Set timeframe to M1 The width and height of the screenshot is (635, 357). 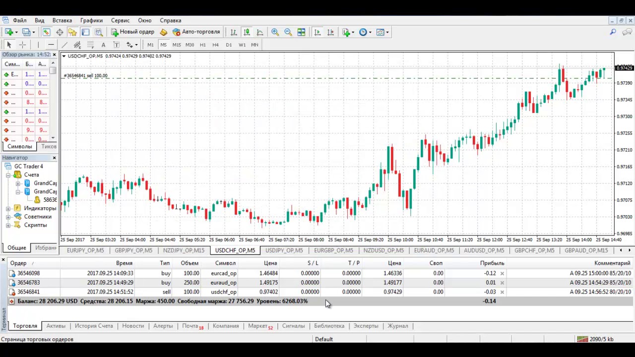(150, 45)
